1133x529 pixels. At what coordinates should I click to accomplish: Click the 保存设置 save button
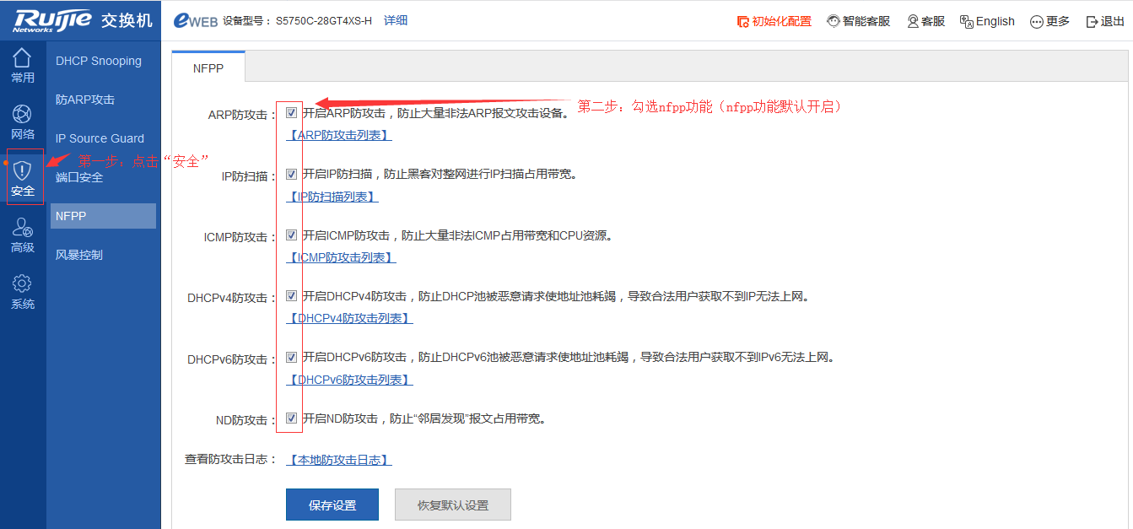tap(332, 504)
